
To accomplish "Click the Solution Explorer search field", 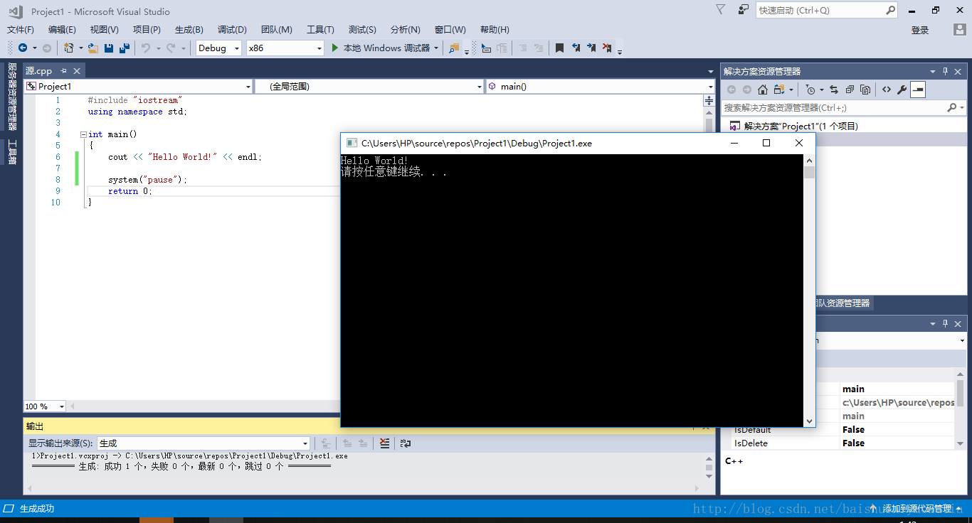I will (844, 107).
